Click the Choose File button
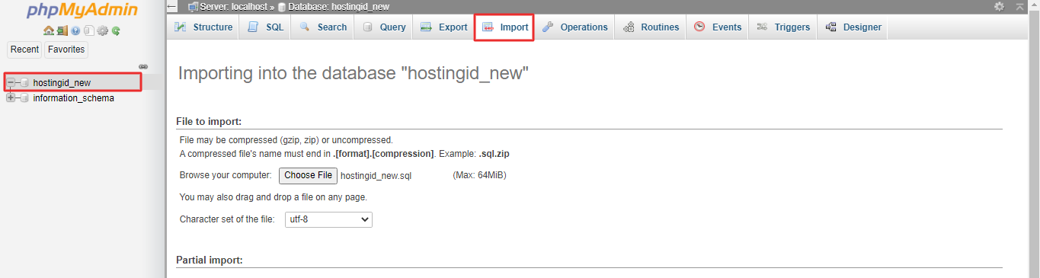 (x=308, y=175)
